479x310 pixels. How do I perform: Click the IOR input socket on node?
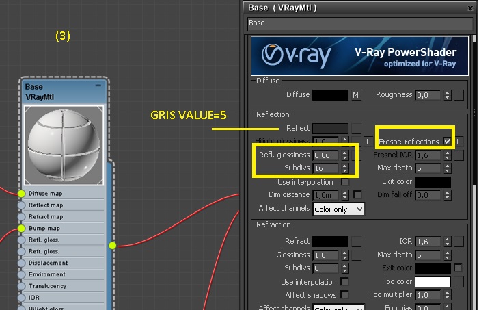(21, 298)
